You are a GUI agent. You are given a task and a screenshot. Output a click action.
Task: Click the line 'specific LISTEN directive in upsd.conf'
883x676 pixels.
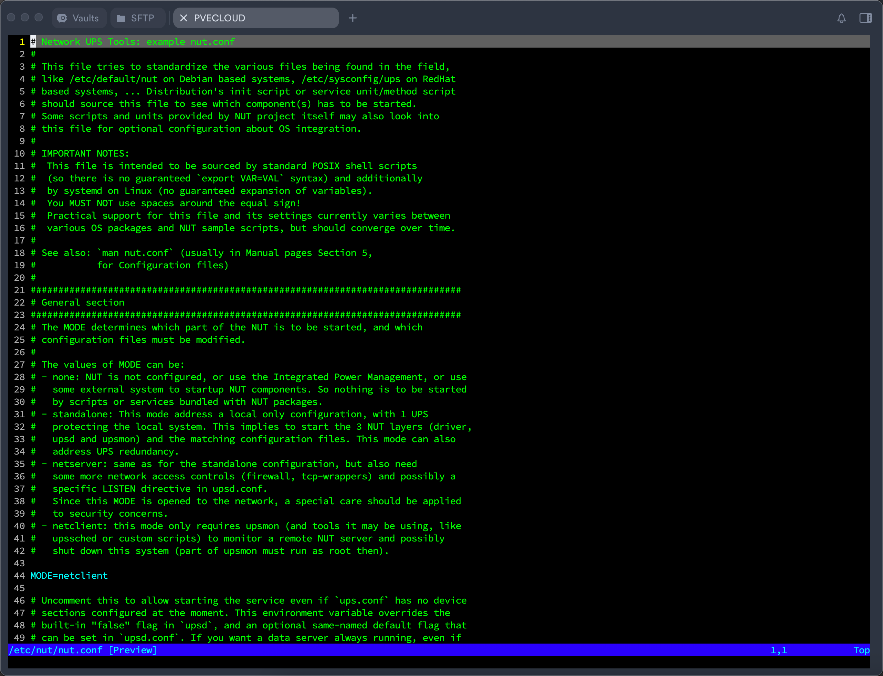[x=149, y=489]
